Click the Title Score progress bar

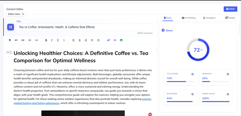pos(180,82)
